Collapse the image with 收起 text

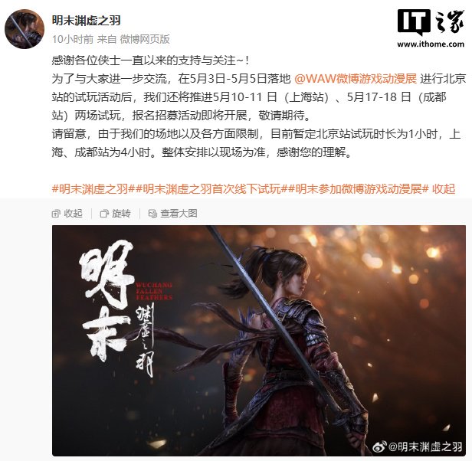tap(73, 214)
